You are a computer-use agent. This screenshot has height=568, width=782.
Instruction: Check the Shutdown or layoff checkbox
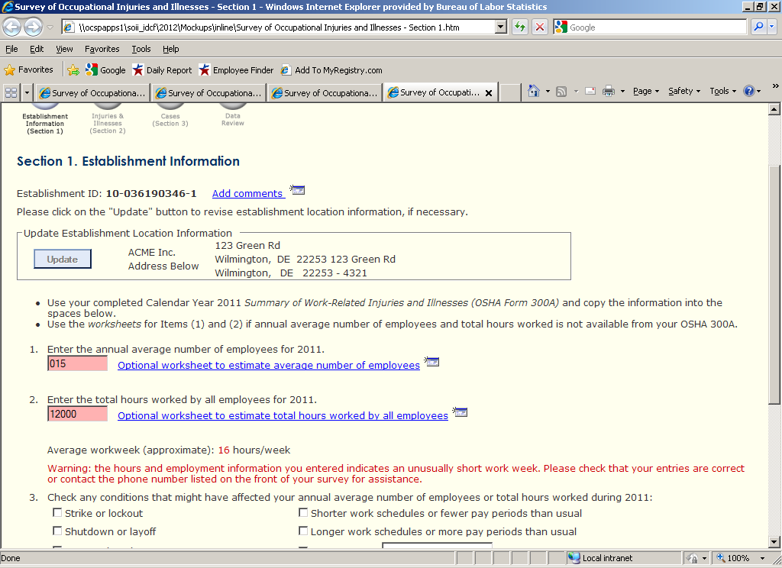[57, 531]
